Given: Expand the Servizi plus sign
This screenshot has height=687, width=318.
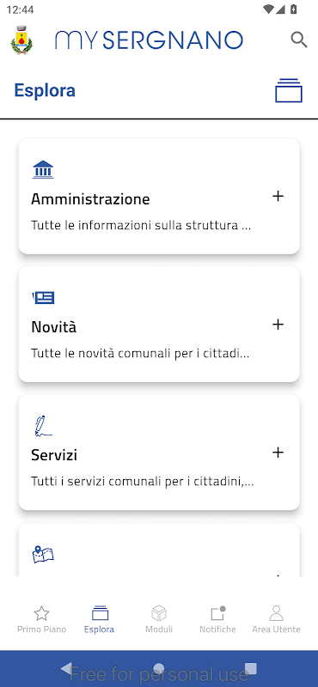Looking at the screenshot, I should [278, 453].
